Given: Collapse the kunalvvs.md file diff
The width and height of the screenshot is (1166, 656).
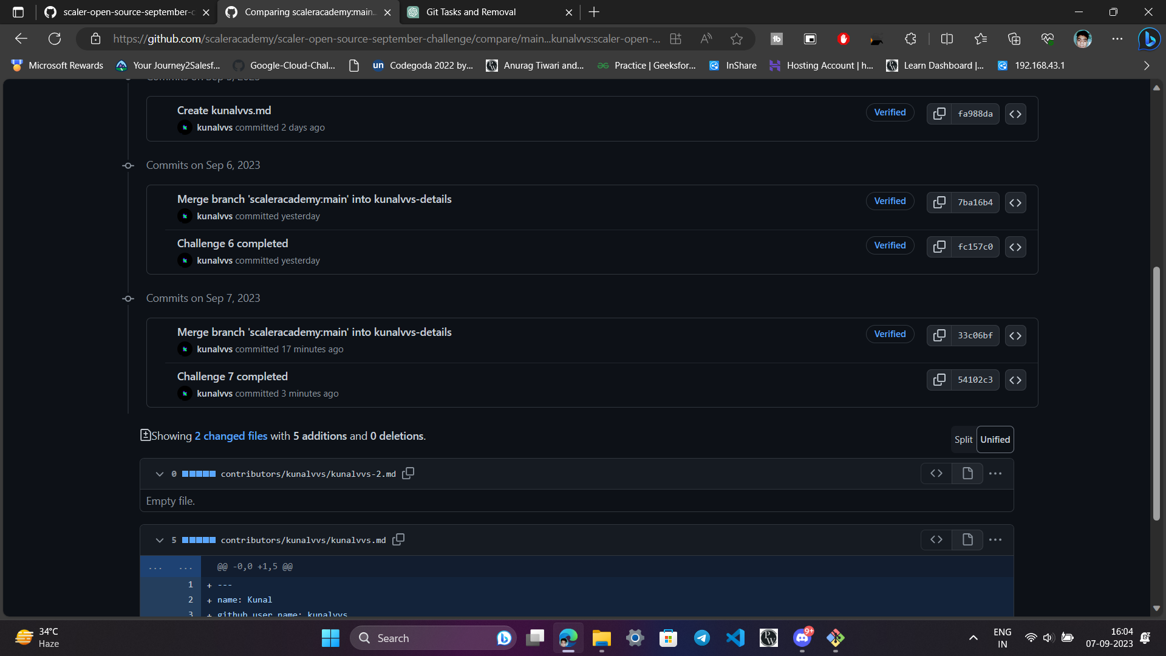Looking at the screenshot, I should click(x=160, y=540).
